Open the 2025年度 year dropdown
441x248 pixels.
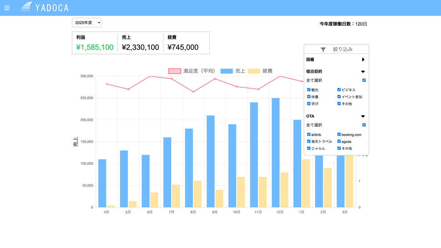(x=86, y=23)
